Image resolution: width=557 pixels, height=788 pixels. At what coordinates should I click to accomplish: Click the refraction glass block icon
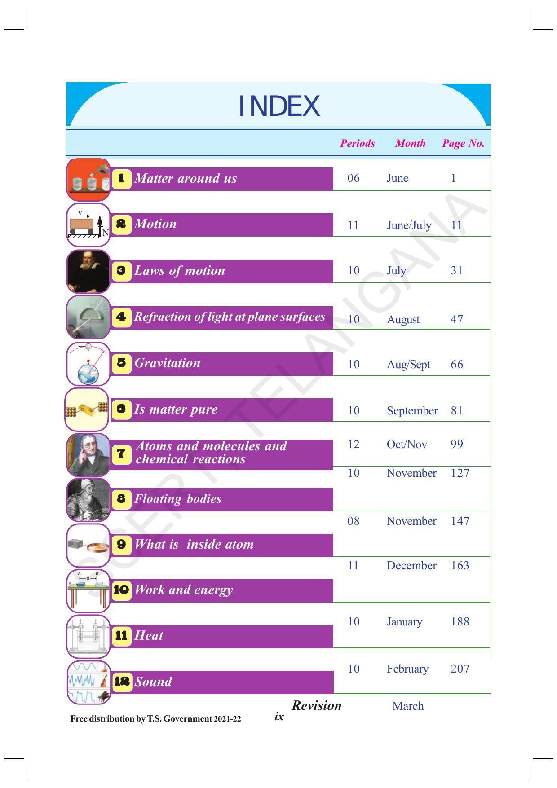pos(88,317)
